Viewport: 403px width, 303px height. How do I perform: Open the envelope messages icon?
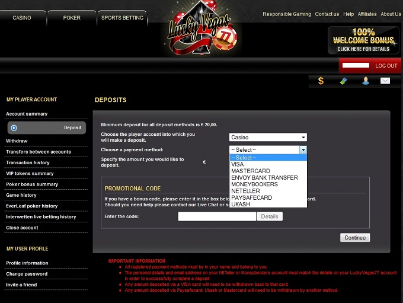coord(385,81)
